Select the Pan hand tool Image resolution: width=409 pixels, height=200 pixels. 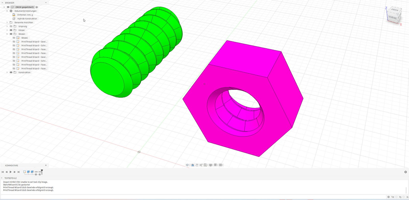pos(197,165)
